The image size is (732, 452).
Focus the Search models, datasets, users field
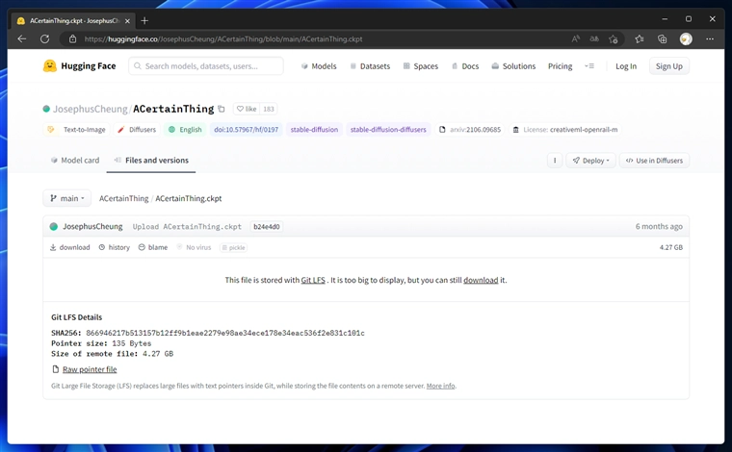coord(206,66)
